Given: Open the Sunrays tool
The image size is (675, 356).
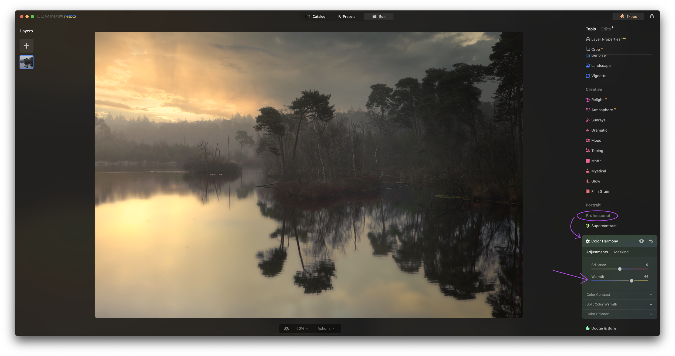Looking at the screenshot, I should pos(598,120).
